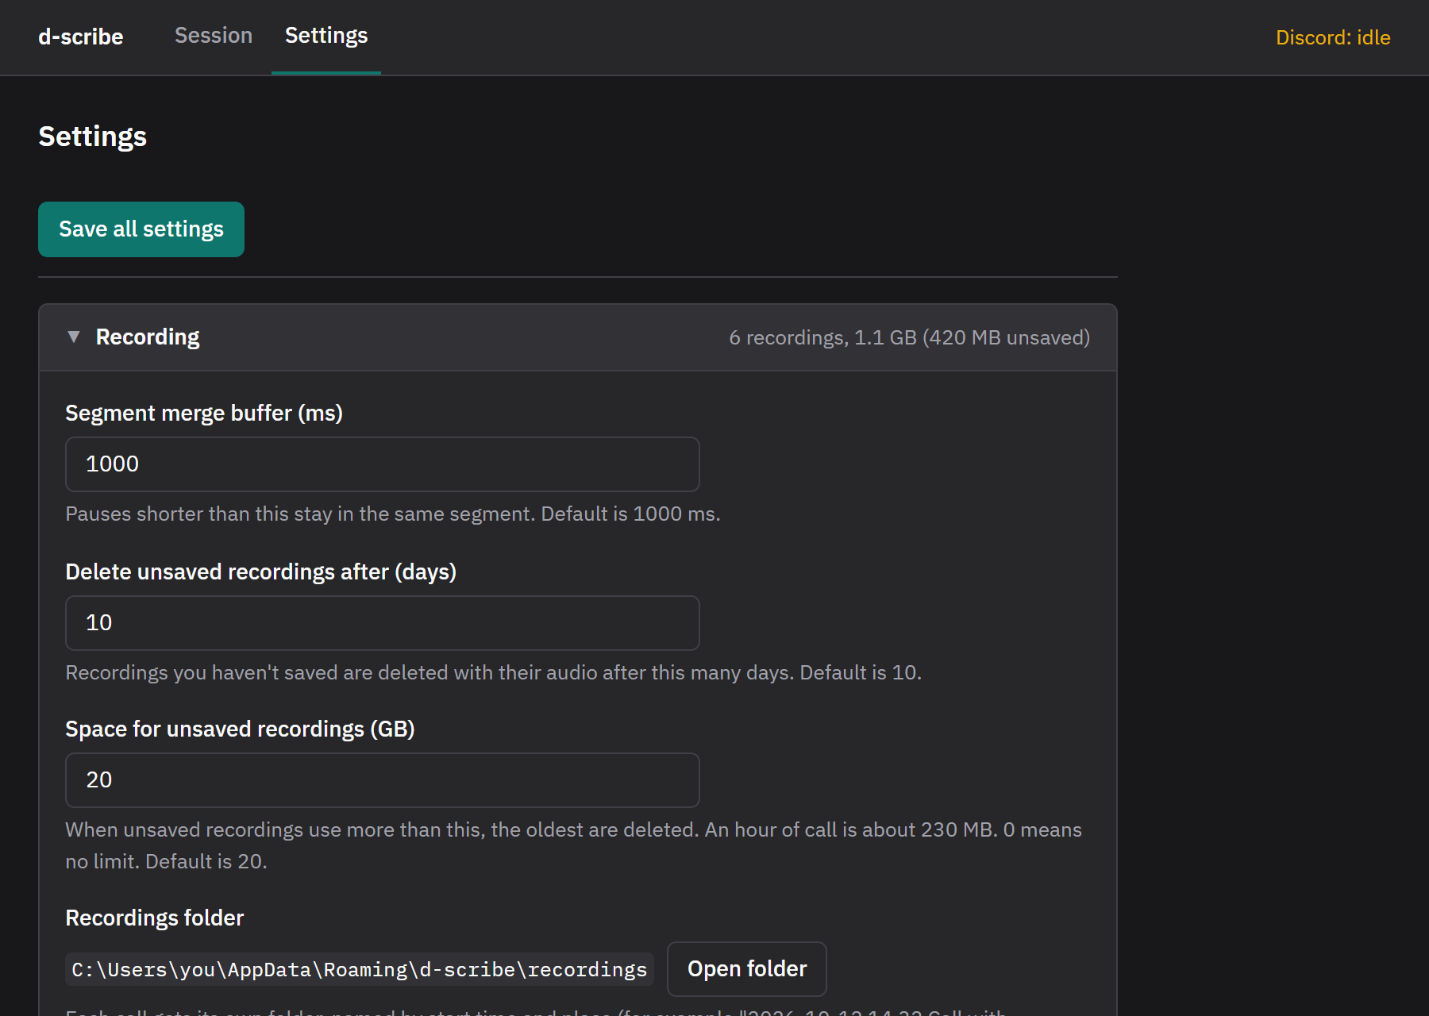Click 'When unsaved recordings use more' help text
This screenshot has width=1429, height=1016.
pyautogui.click(x=574, y=845)
